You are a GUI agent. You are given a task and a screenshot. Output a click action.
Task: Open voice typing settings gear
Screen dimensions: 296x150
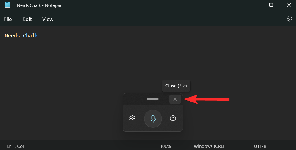(132, 118)
